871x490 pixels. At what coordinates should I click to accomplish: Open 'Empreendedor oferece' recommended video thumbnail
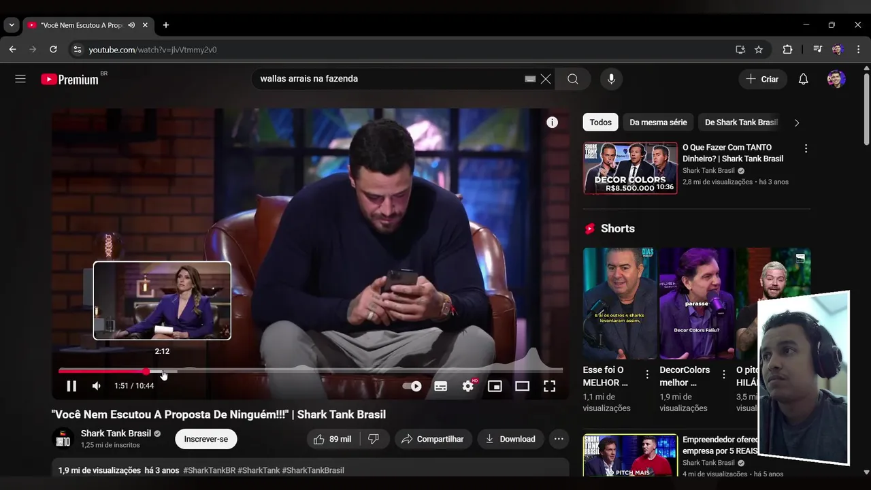[630, 455]
